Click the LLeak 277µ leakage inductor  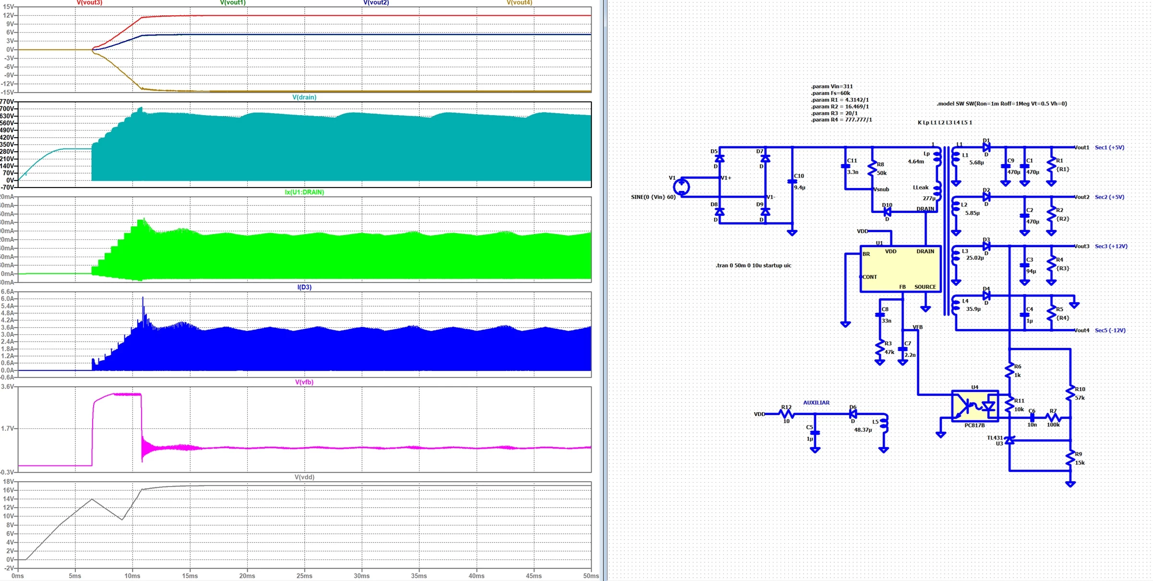click(937, 192)
